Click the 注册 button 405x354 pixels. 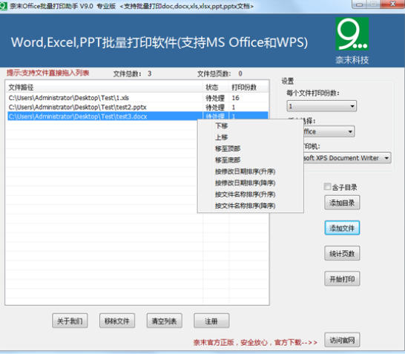211,321
